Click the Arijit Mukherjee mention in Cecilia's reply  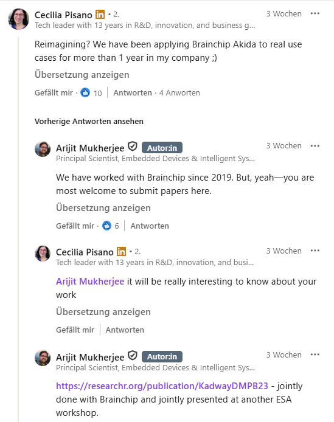90,282
